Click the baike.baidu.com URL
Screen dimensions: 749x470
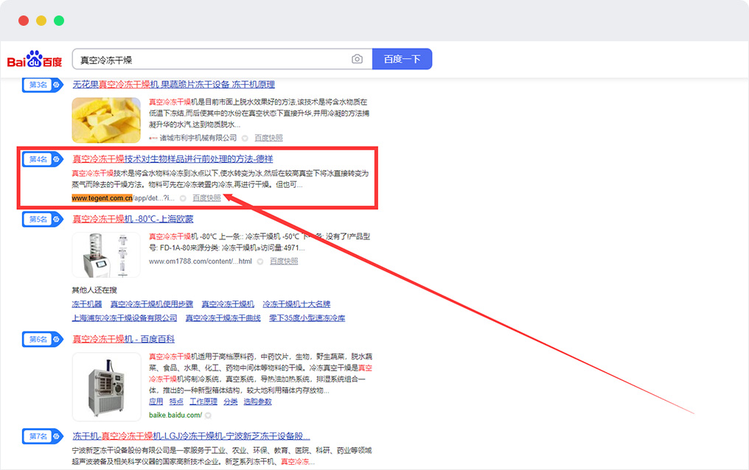click(175, 415)
